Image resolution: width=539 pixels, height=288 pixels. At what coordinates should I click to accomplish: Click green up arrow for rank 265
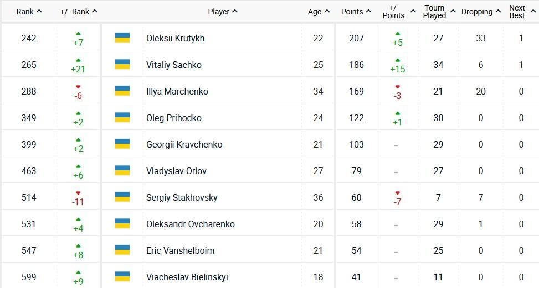(x=78, y=60)
